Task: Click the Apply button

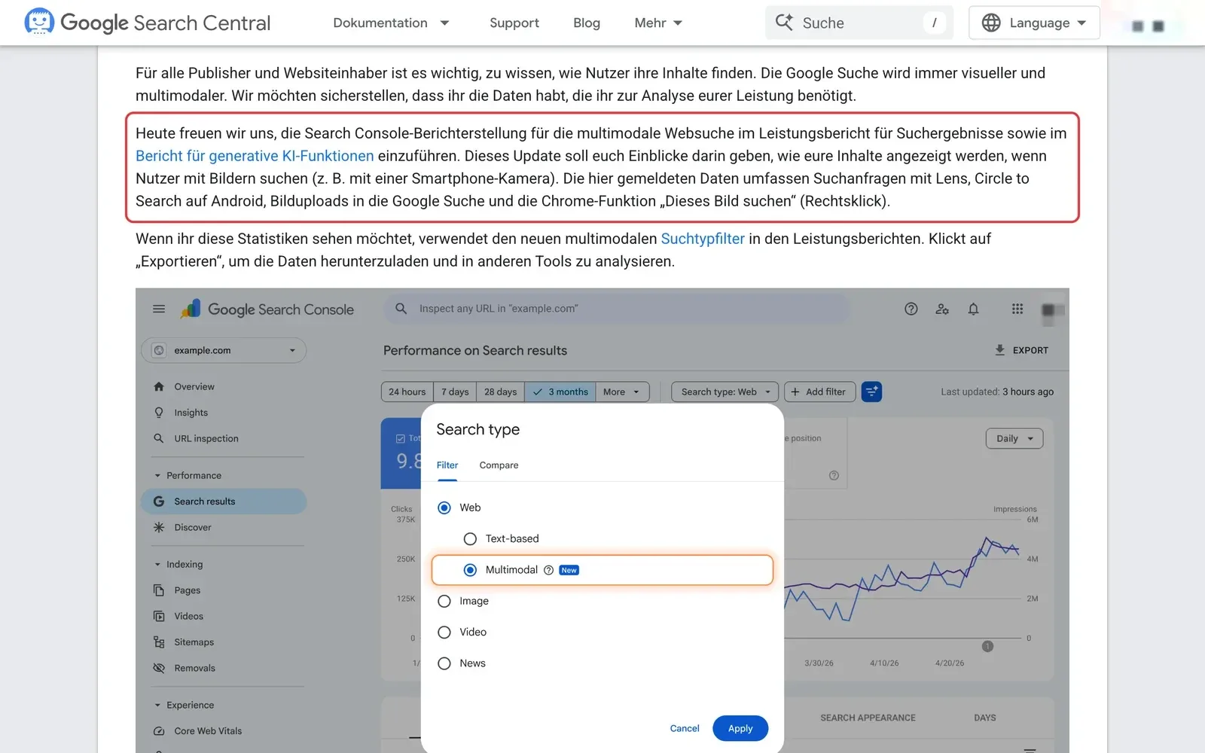Action: [x=740, y=728]
